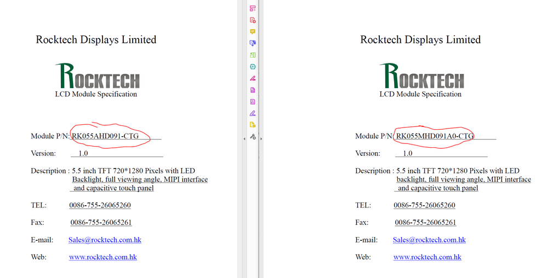Open www.rocktech.com.hk link in left document
The width and height of the screenshot is (547, 278).
point(103,257)
